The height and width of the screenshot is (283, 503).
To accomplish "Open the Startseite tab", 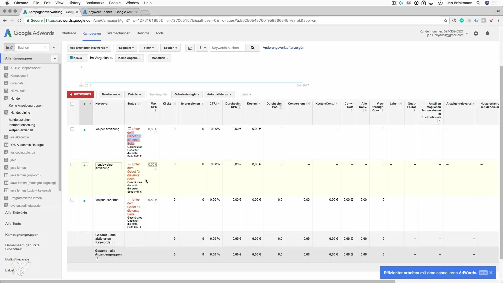I will [69, 33].
